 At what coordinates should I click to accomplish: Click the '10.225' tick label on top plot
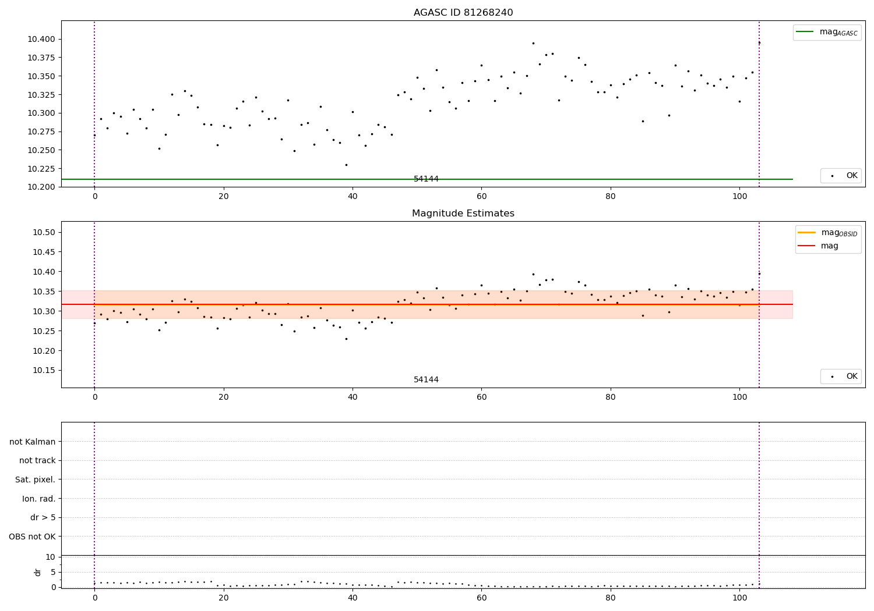tap(41, 169)
